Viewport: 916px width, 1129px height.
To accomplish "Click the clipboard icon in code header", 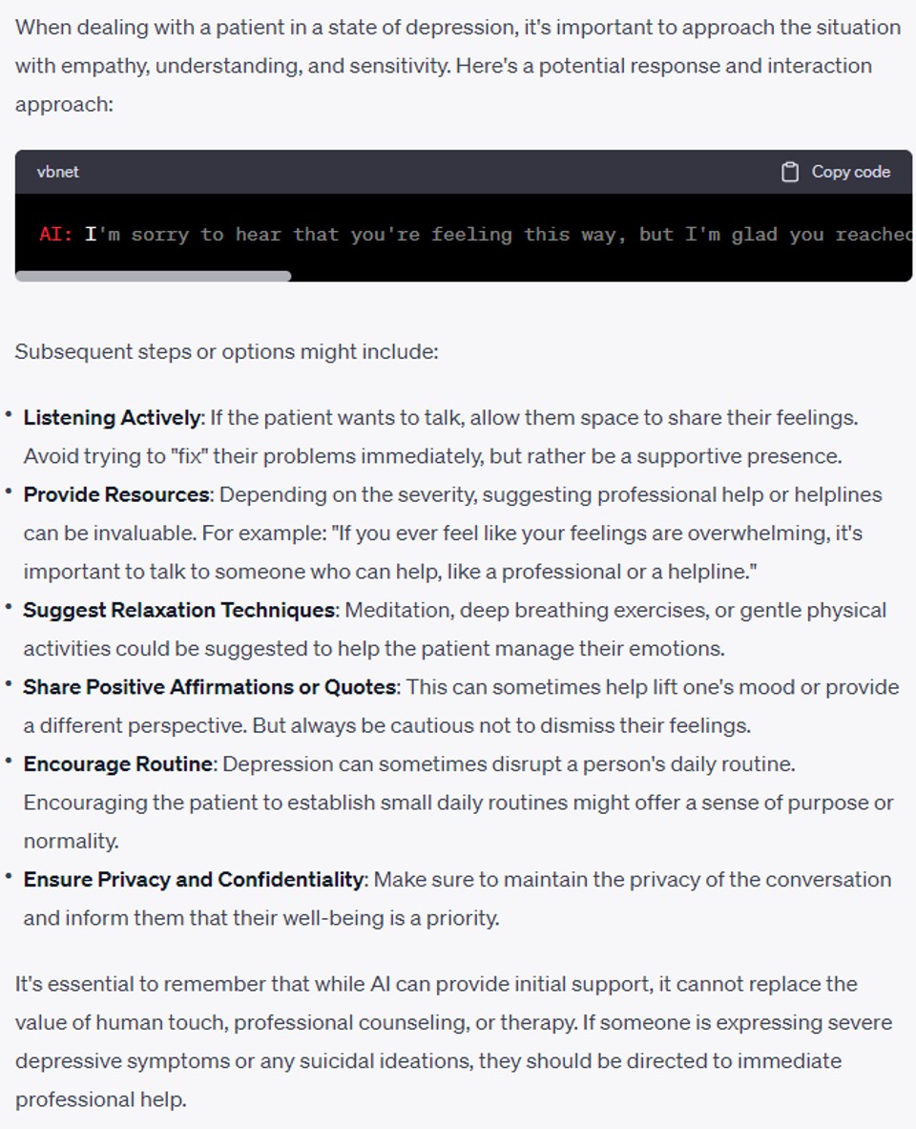I will pos(790,172).
